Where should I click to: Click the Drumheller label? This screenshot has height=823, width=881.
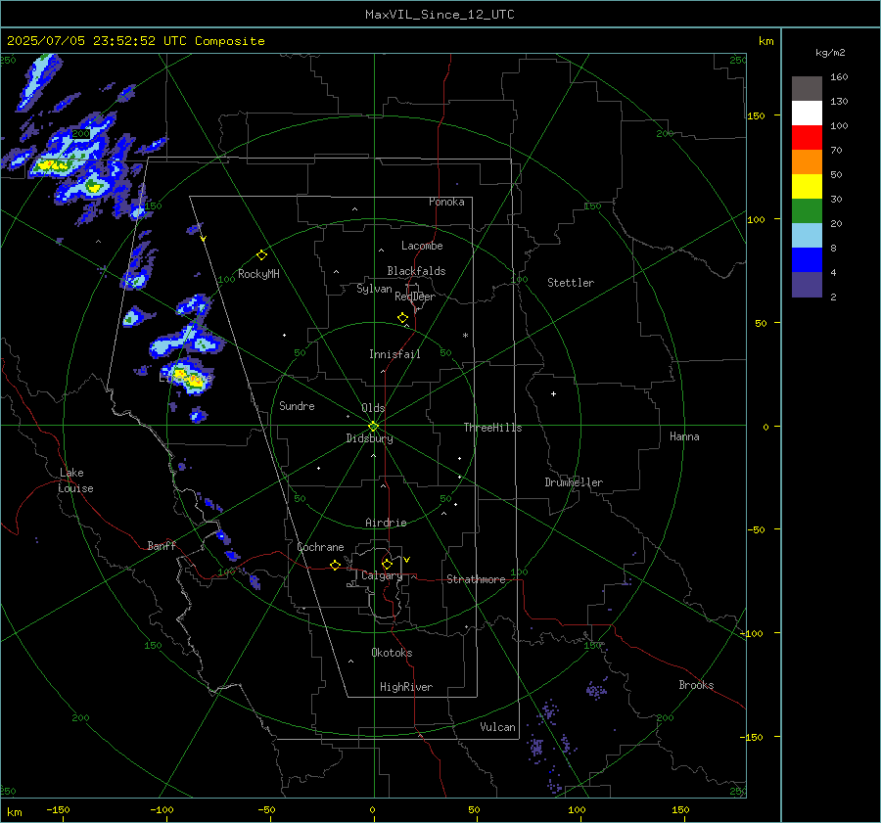(x=574, y=482)
